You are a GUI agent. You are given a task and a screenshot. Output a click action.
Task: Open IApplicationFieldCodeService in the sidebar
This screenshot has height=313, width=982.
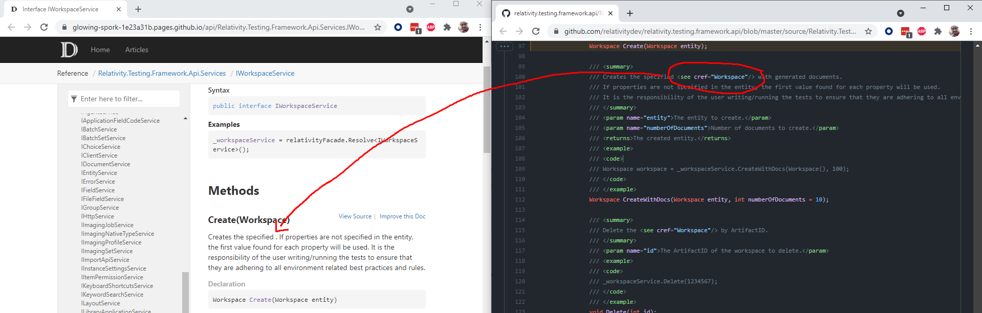(120, 121)
